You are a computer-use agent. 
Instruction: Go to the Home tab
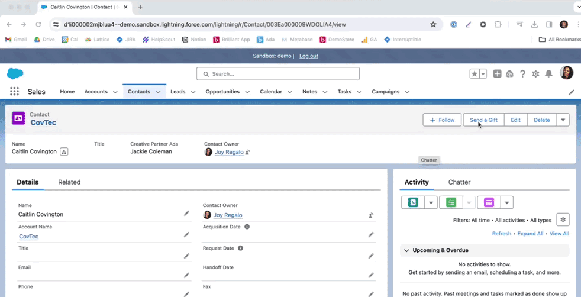click(x=67, y=92)
